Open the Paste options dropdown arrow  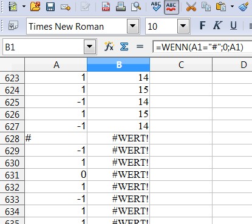[x=232, y=7]
